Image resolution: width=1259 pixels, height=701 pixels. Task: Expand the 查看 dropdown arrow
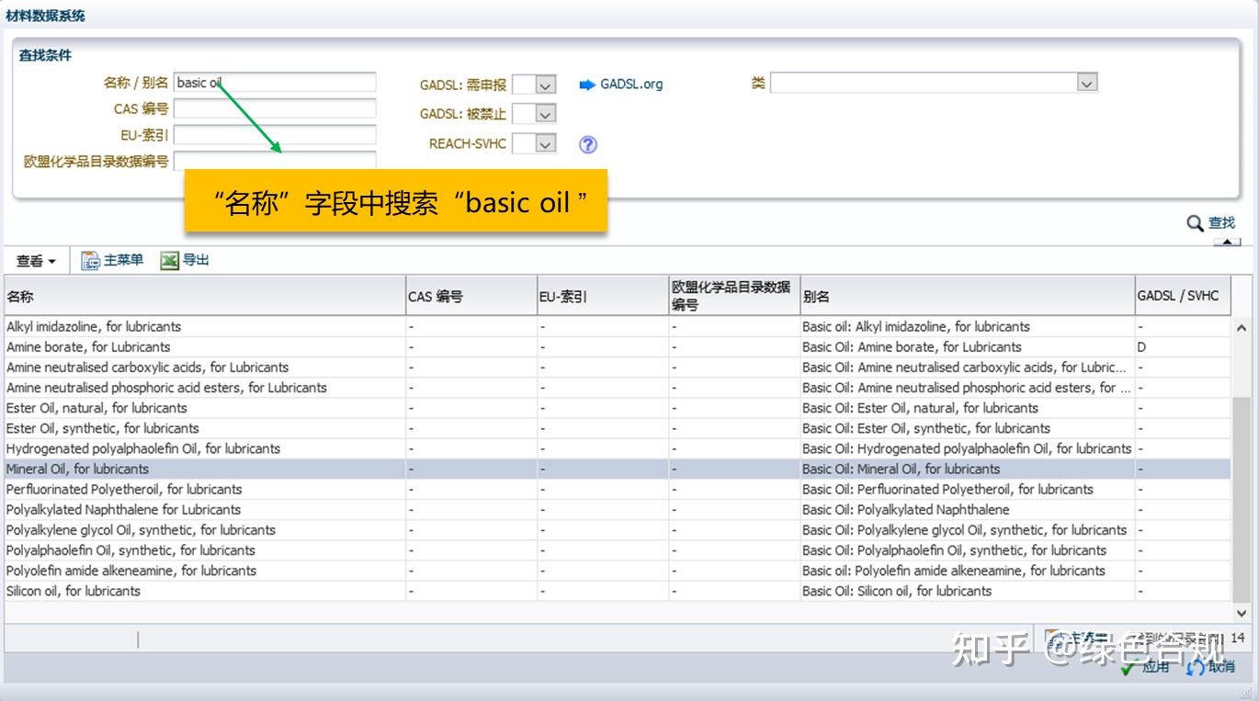[x=53, y=260]
